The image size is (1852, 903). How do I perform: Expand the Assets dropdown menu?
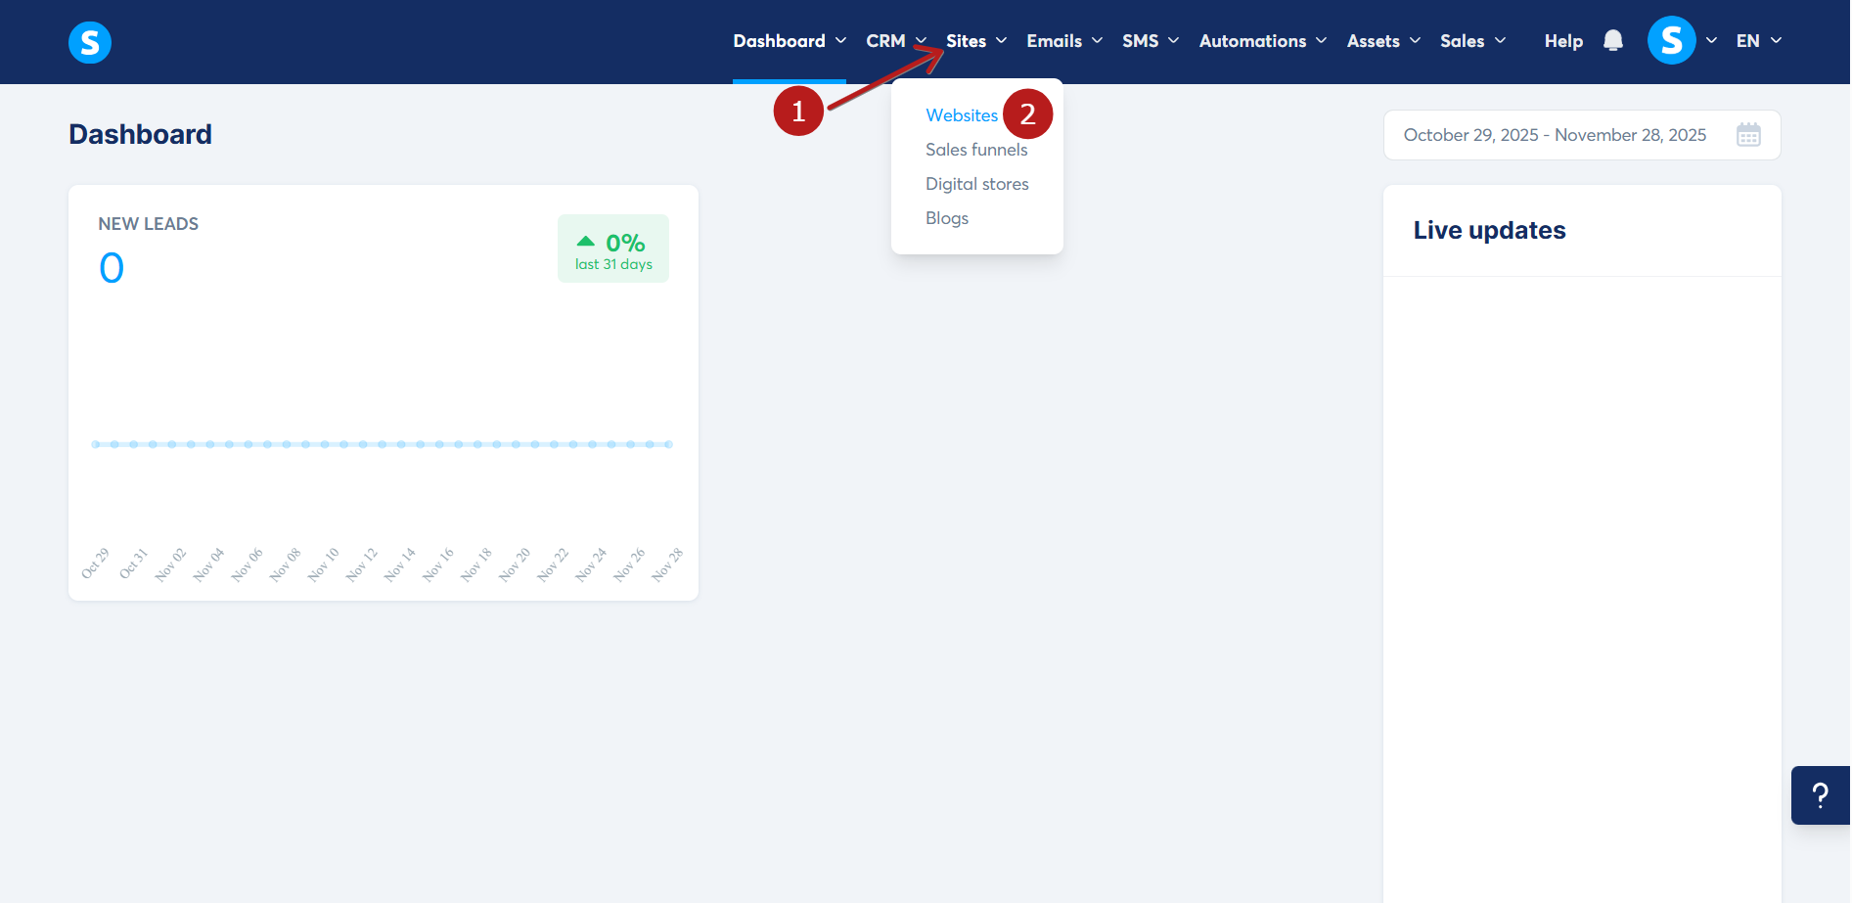click(x=1381, y=40)
